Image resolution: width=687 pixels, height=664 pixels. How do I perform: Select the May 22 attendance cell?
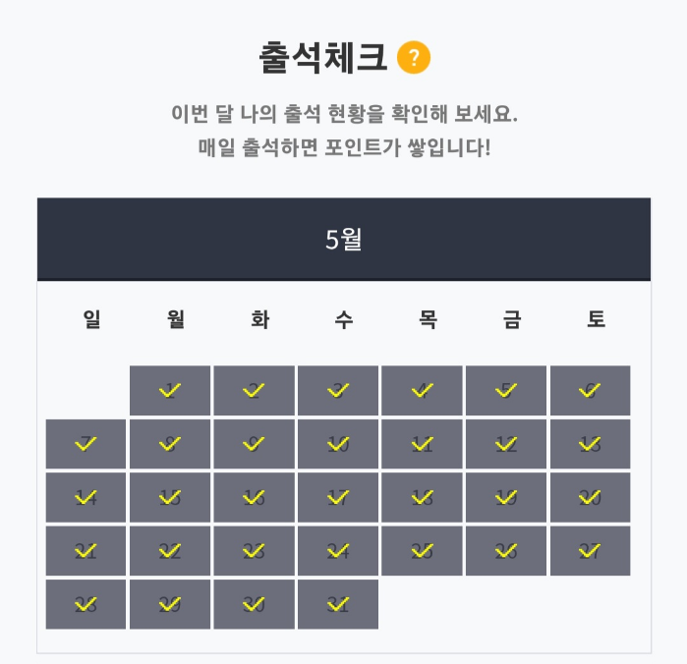click(170, 550)
